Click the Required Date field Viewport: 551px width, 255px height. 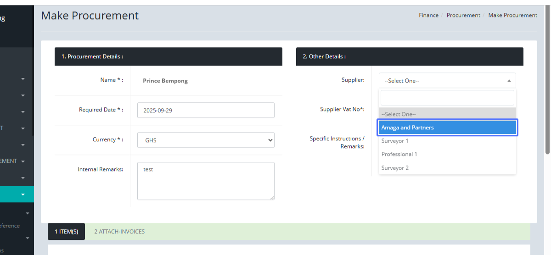coord(206,111)
